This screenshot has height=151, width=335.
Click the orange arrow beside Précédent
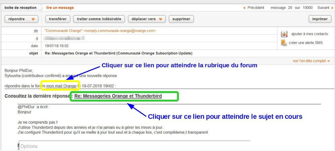pos(244,8)
